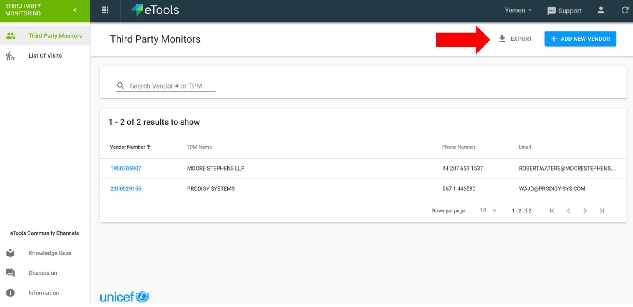633x307 pixels.
Task: Go to first page icon
Action: point(551,210)
